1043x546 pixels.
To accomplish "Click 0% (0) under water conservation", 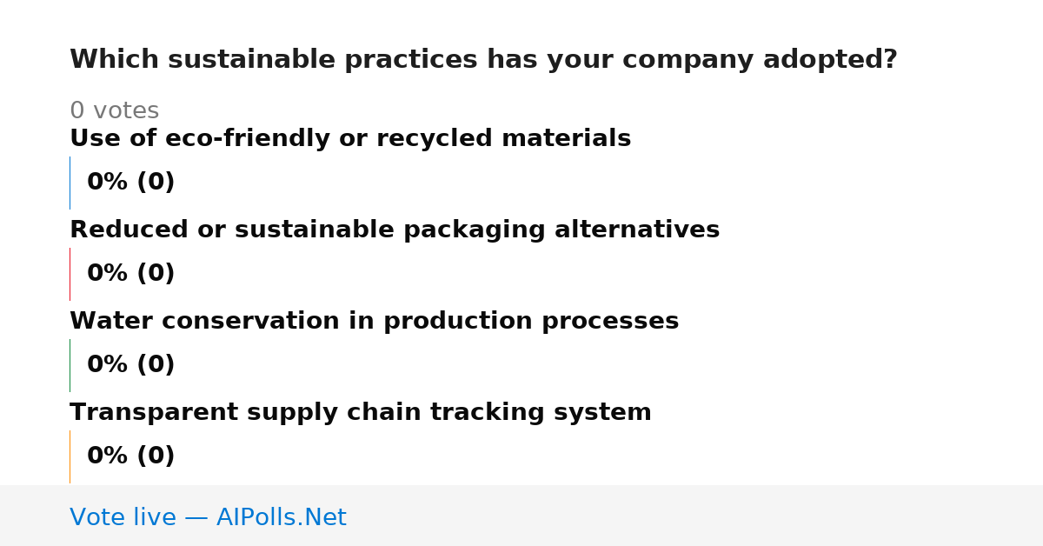I will pyautogui.click(x=130, y=365).
